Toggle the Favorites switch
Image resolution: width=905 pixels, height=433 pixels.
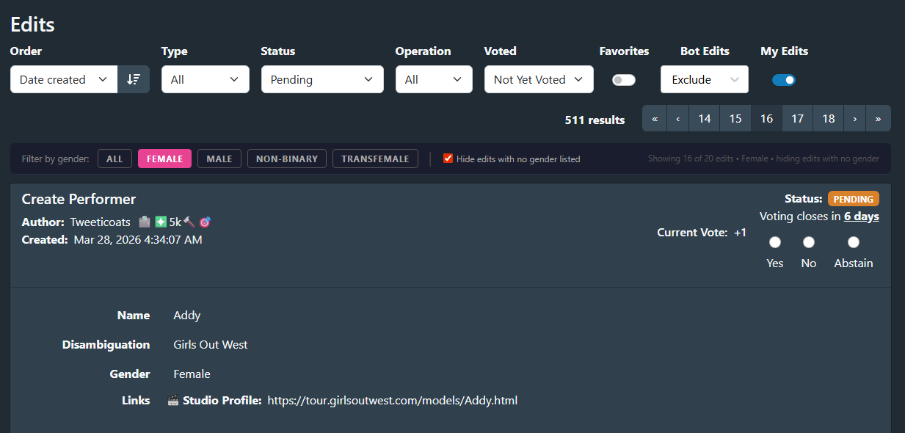[624, 80]
